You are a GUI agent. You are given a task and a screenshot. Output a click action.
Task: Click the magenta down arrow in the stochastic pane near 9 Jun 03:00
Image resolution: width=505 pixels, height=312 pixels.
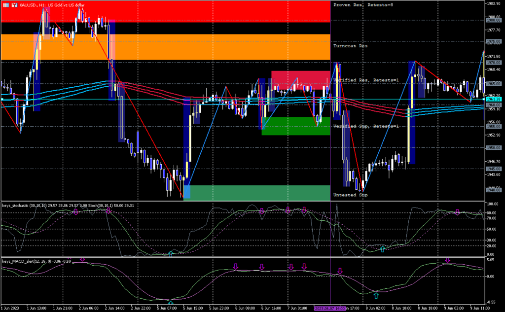pyautogui.click(x=457, y=212)
